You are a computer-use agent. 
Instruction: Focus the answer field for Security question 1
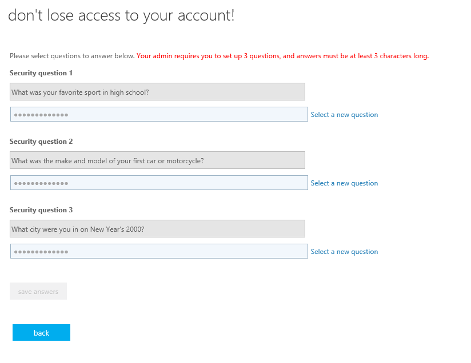(159, 114)
